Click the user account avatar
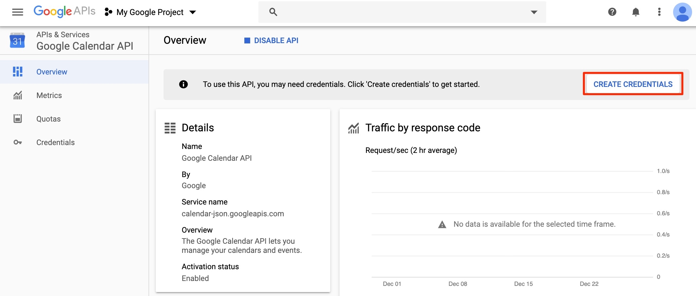 click(x=682, y=12)
